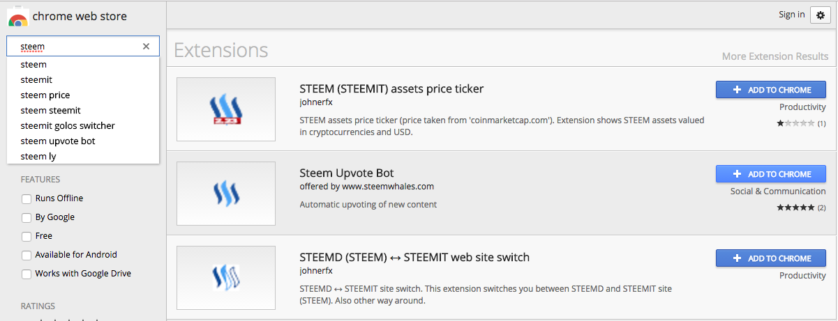
Task: Enable the Free filter checkbox
Action: (x=27, y=236)
